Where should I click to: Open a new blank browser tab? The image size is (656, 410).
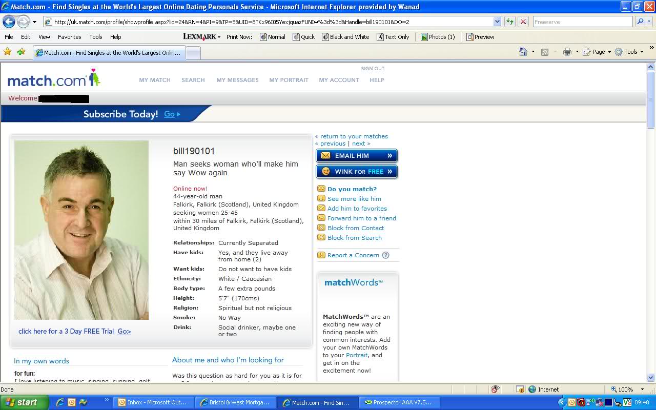(x=193, y=53)
